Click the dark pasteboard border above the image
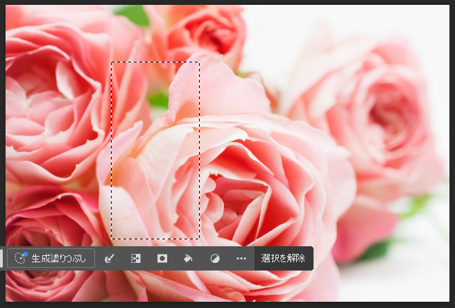The height and width of the screenshot is (308, 455). (227, 2)
